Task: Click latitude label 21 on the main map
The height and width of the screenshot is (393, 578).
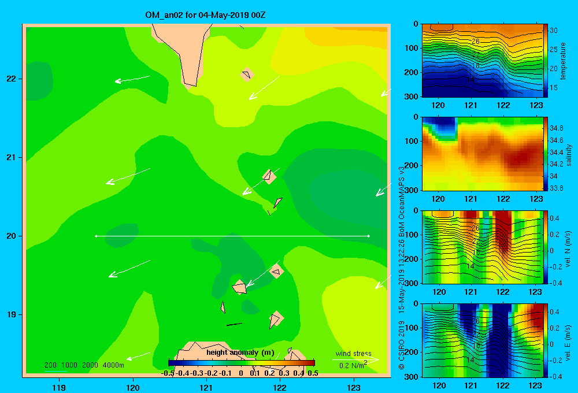Action: [x=12, y=157]
